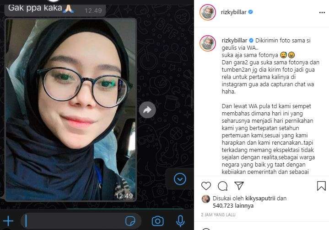
Task: Share post with paper plane icon
Action: (x=239, y=186)
